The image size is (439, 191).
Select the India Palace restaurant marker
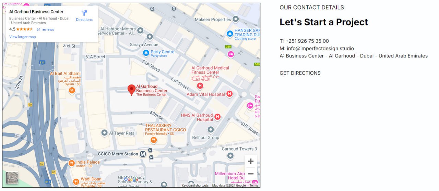pos(72,163)
